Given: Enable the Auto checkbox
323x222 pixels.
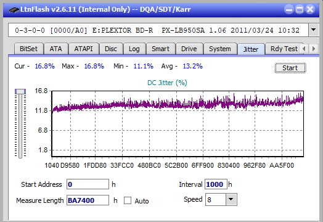Looking at the screenshot, I should click(128, 200).
